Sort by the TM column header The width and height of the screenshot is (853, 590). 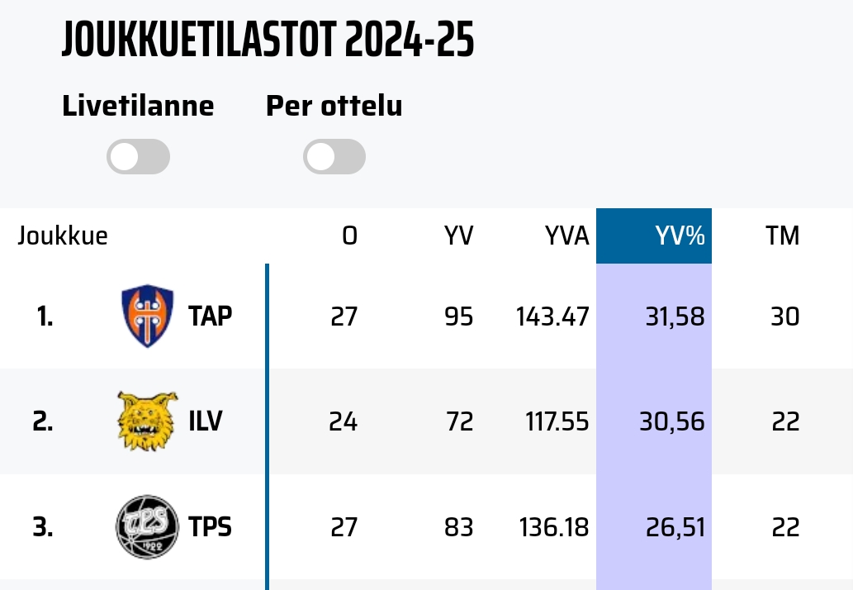coord(782,236)
